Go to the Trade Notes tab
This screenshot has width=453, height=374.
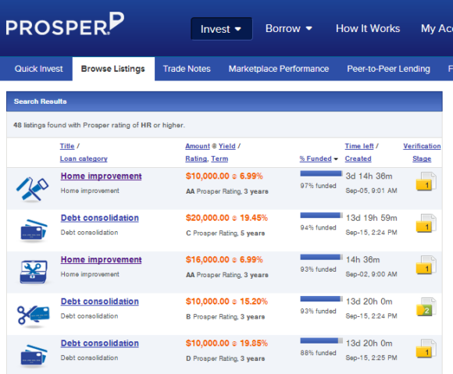pos(187,69)
